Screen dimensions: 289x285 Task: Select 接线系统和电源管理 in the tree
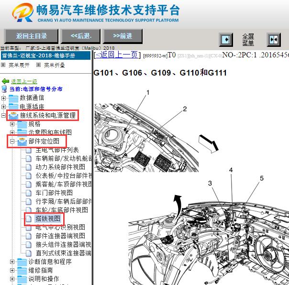(48, 115)
